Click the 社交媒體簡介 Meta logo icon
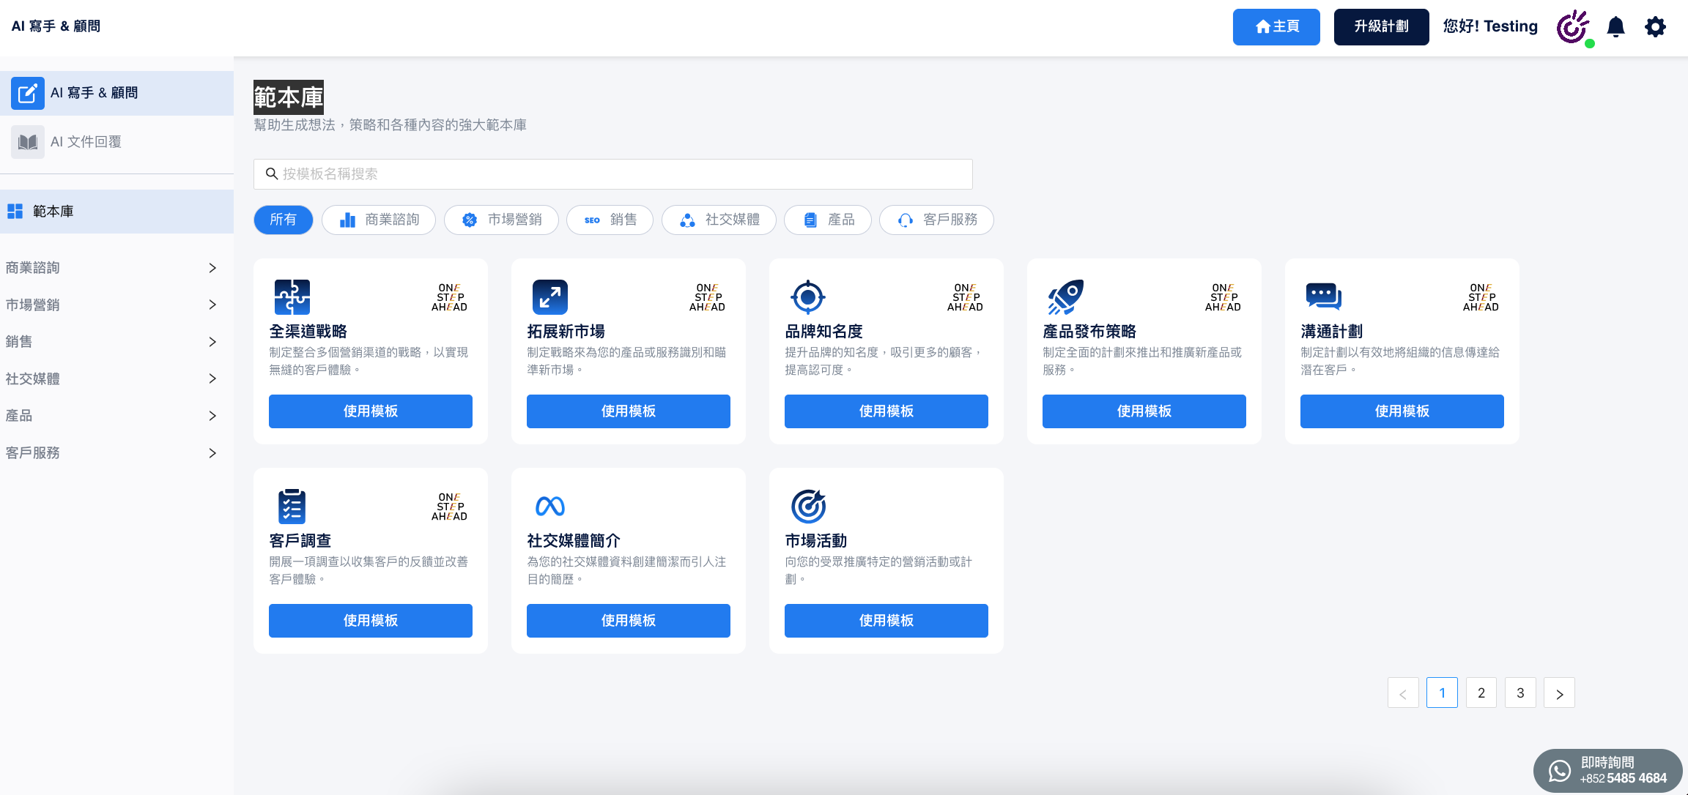 [550, 506]
